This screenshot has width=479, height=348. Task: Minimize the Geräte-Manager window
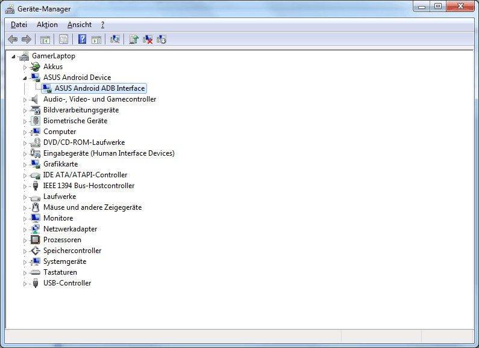tap(422, 6)
